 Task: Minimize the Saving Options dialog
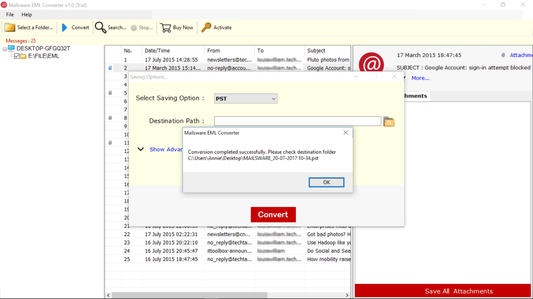click(x=356, y=76)
